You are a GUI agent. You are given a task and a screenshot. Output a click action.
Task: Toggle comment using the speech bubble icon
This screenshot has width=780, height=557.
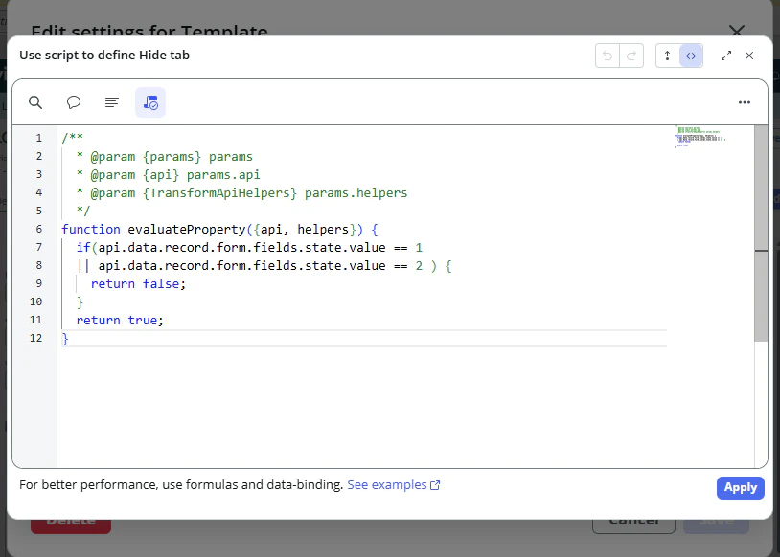74,102
